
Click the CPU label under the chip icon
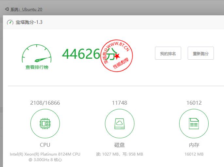[x=45, y=145]
